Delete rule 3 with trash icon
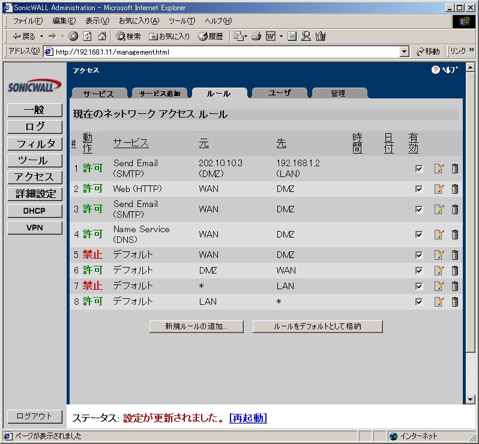Image resolution: width=479 pixels, height=444 pixels. 455,209
